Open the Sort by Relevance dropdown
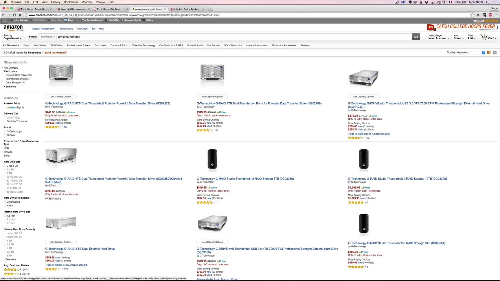The width and height of the screenshot is (500, 281). pyautogui.click(x=470, y=53)
